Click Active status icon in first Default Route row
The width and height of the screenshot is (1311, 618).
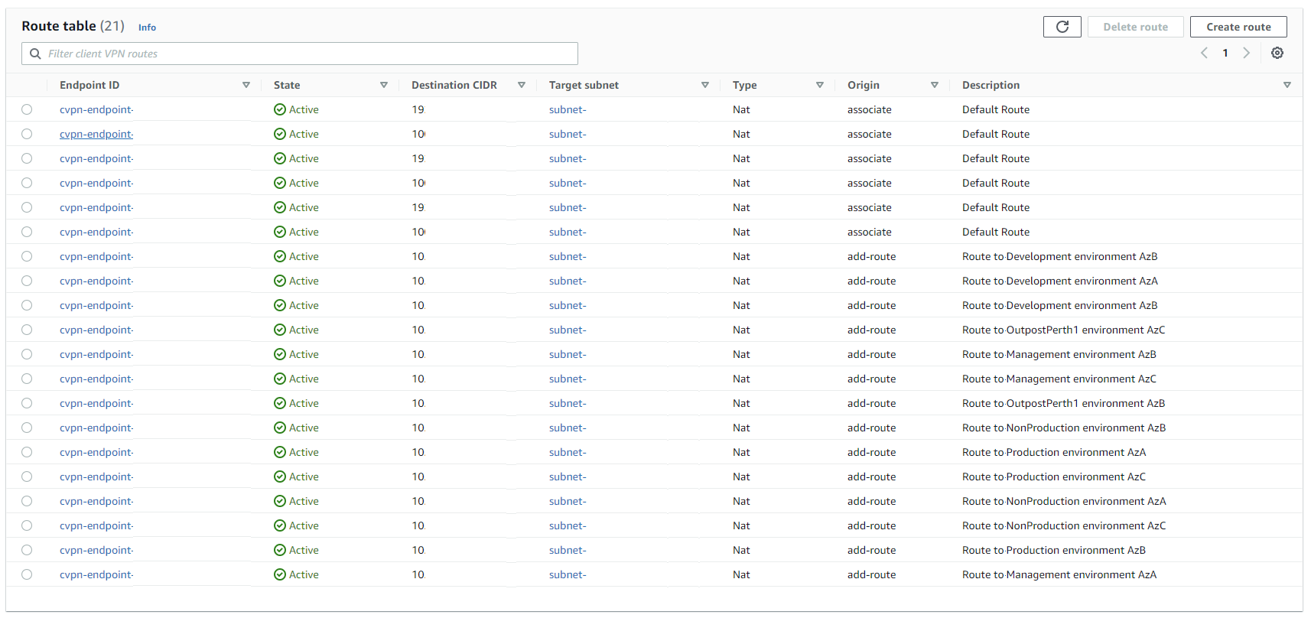coord(280,109)
